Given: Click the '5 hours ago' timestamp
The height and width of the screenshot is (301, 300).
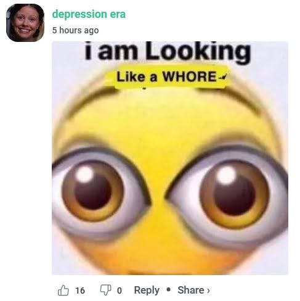Looking at the screenshot, I should pos(75,30).
